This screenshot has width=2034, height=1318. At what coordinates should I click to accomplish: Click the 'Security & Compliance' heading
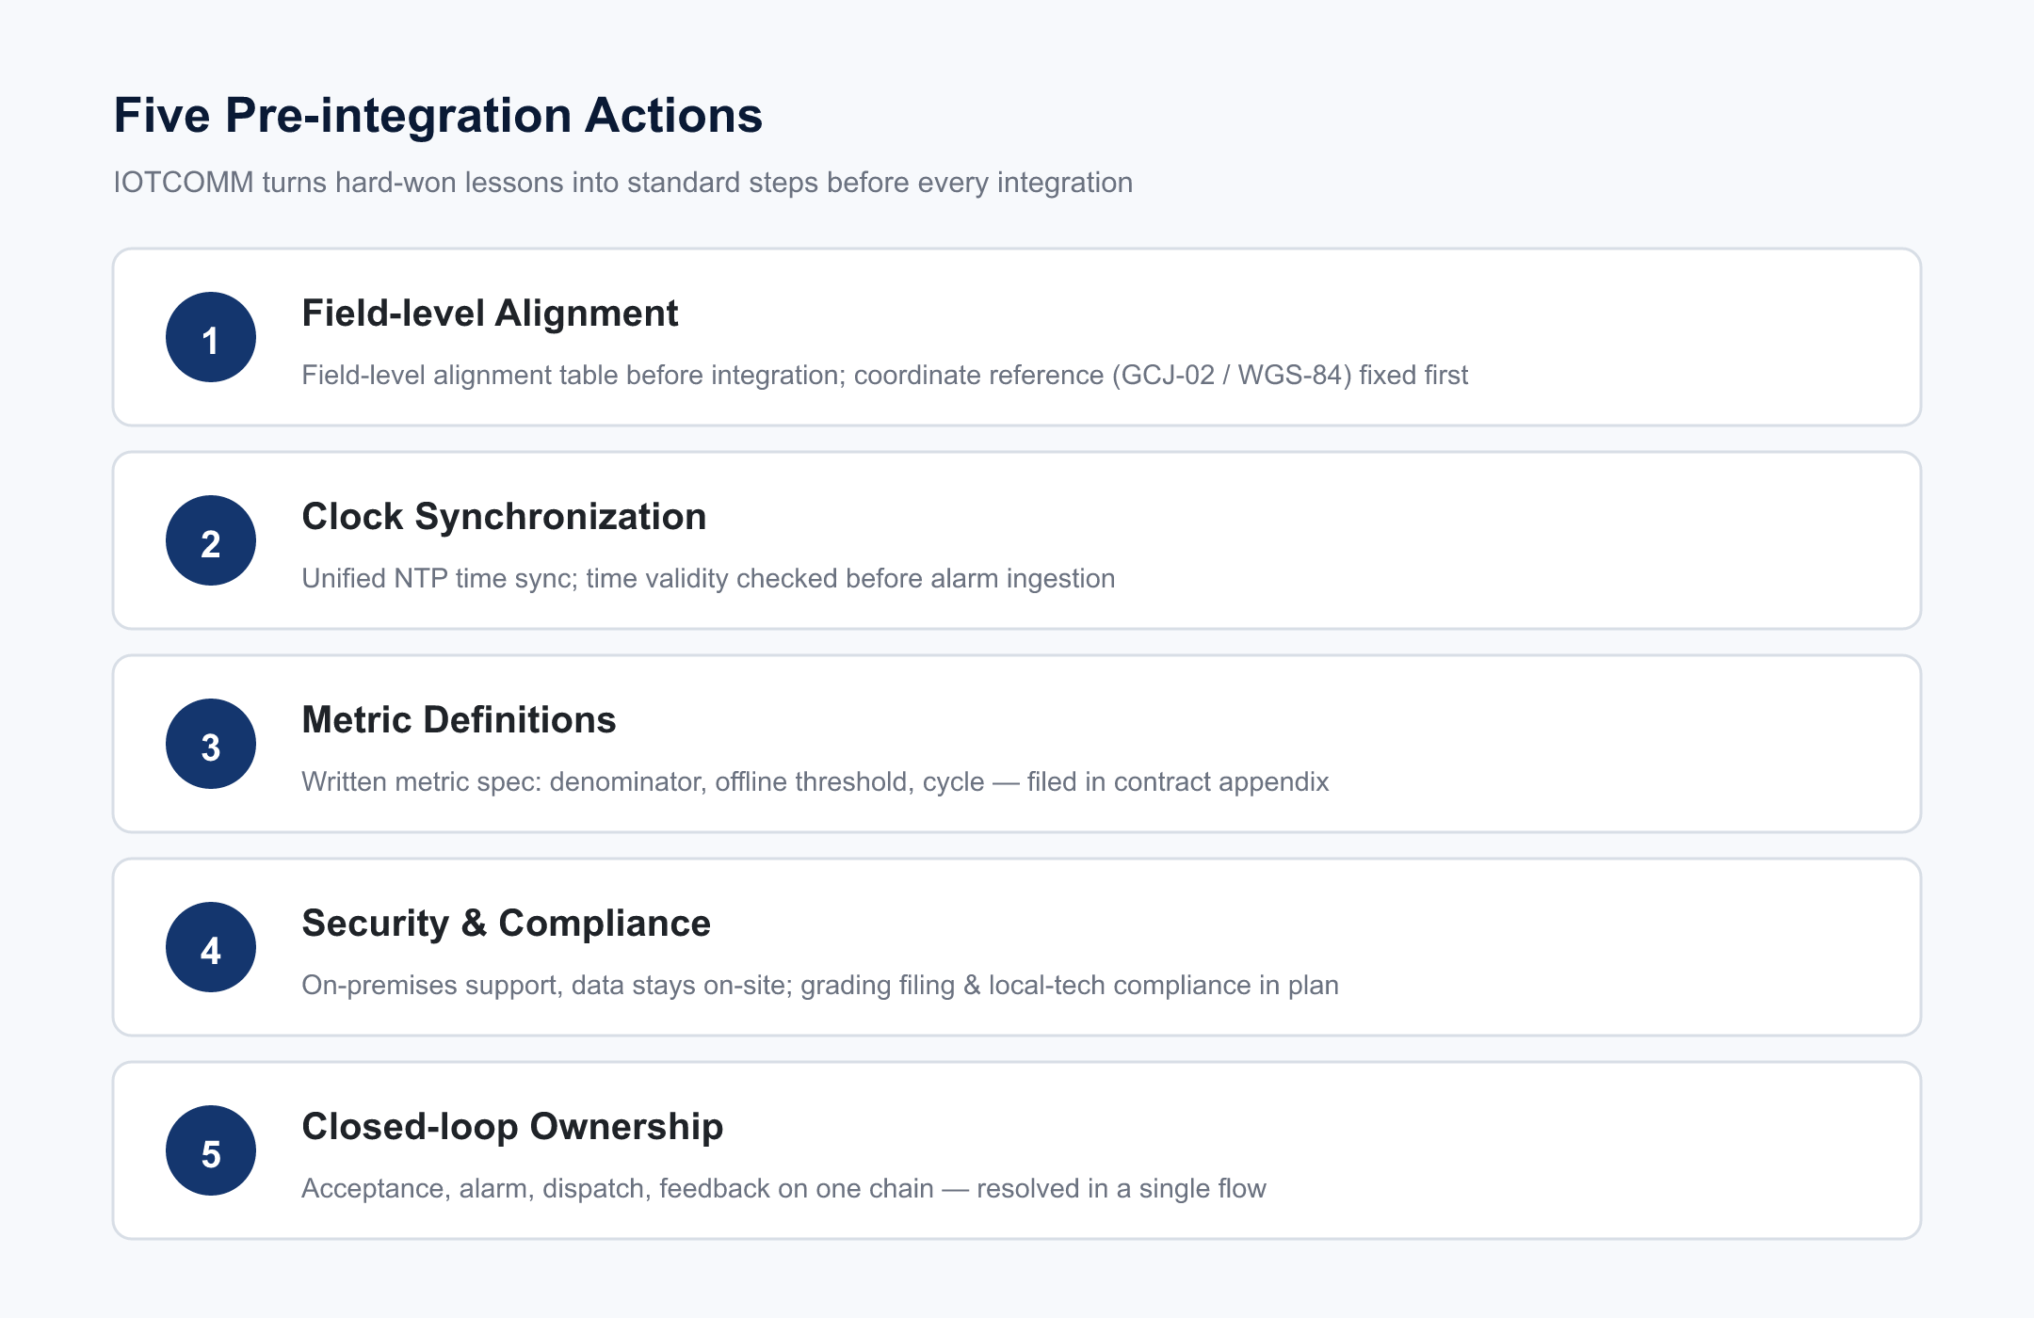[x=506, y=924]
